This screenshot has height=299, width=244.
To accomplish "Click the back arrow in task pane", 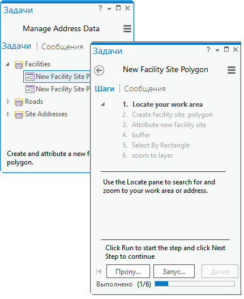I will point(99,70).
